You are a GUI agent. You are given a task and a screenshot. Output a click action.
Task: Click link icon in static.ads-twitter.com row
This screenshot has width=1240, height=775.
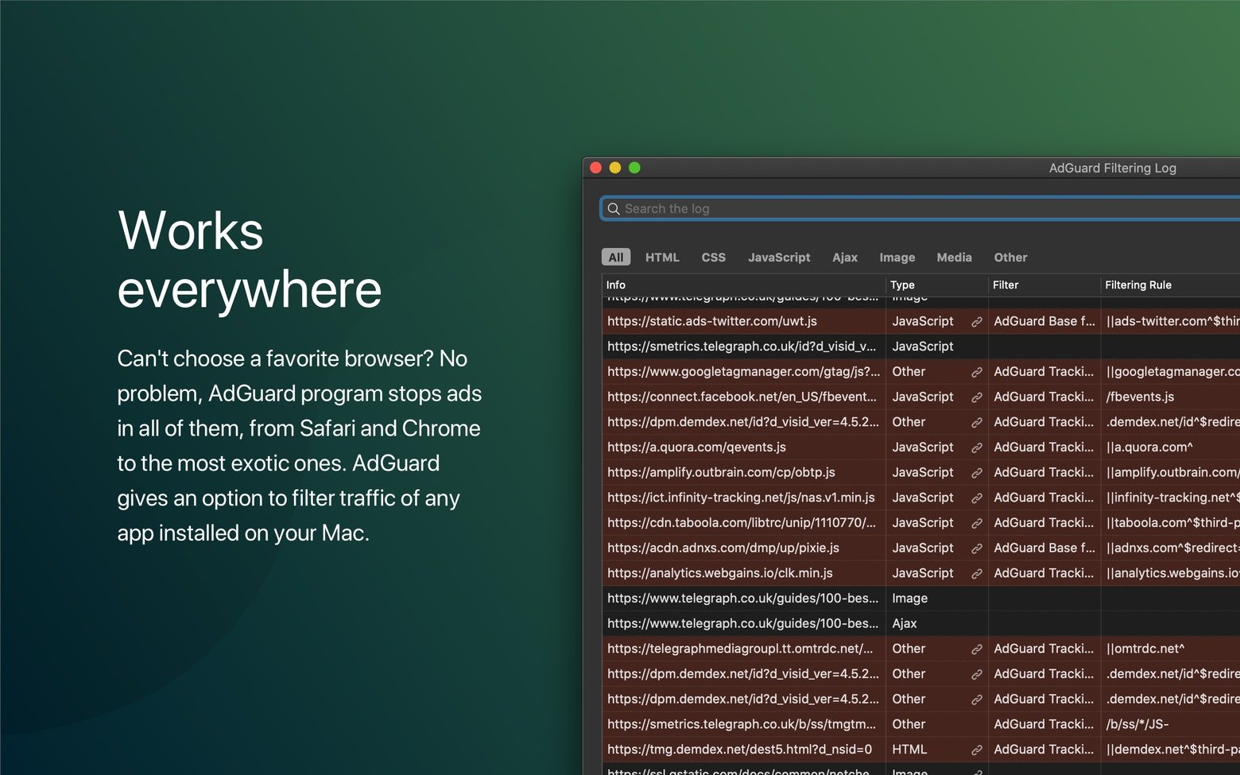point(976,322)
